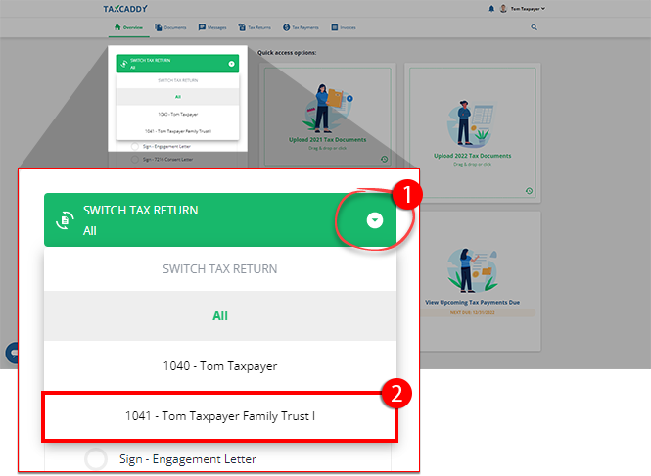Open the Upload 2022 Tax Documents card
Viewport: 651px width, 476px height.
click(473, 133)
